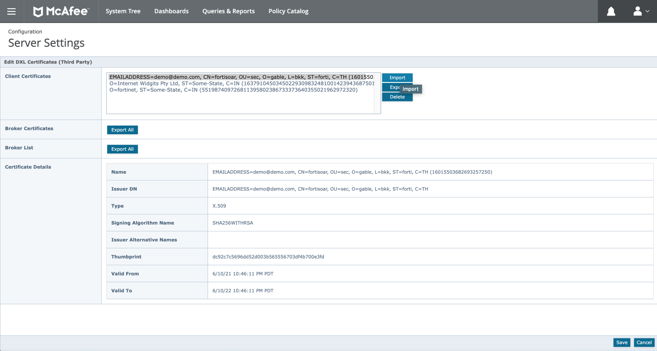Navigate to Queries & Reports
657x351 pixels.
point(228,11)
